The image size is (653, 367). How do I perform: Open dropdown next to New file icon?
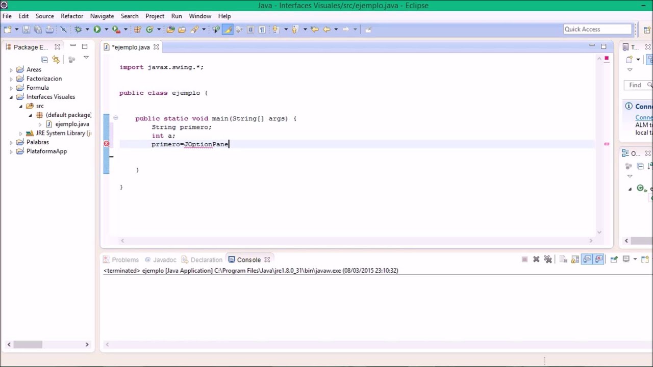point(16,30)
